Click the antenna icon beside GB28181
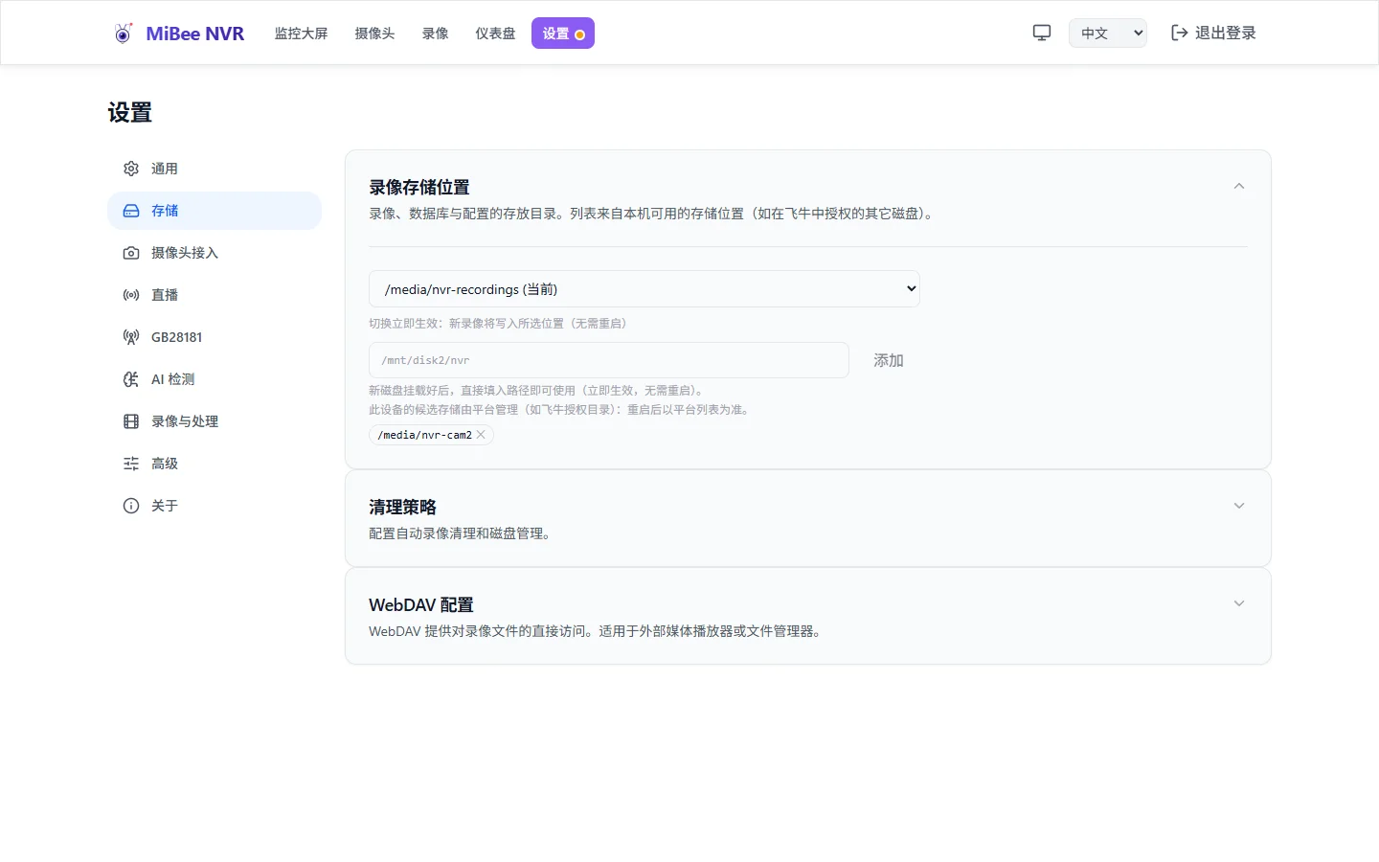 pyautogui.click(x=131, y=337)
